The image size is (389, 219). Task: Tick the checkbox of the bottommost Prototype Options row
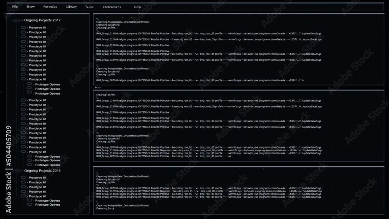pyautogui.click(x=30, y=205)
